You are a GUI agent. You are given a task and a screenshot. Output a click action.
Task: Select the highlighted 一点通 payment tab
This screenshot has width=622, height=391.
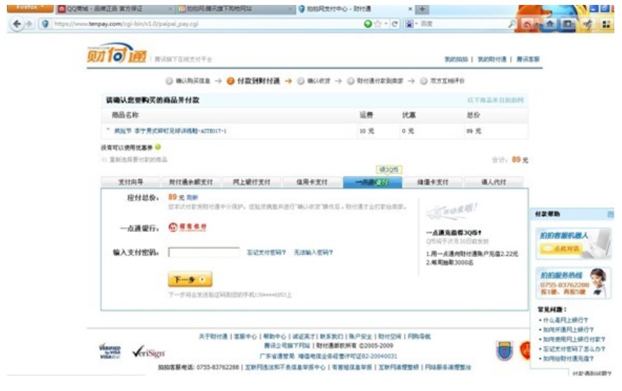(372, 181)
